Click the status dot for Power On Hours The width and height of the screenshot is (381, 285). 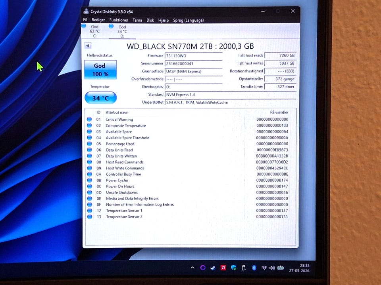89,186
